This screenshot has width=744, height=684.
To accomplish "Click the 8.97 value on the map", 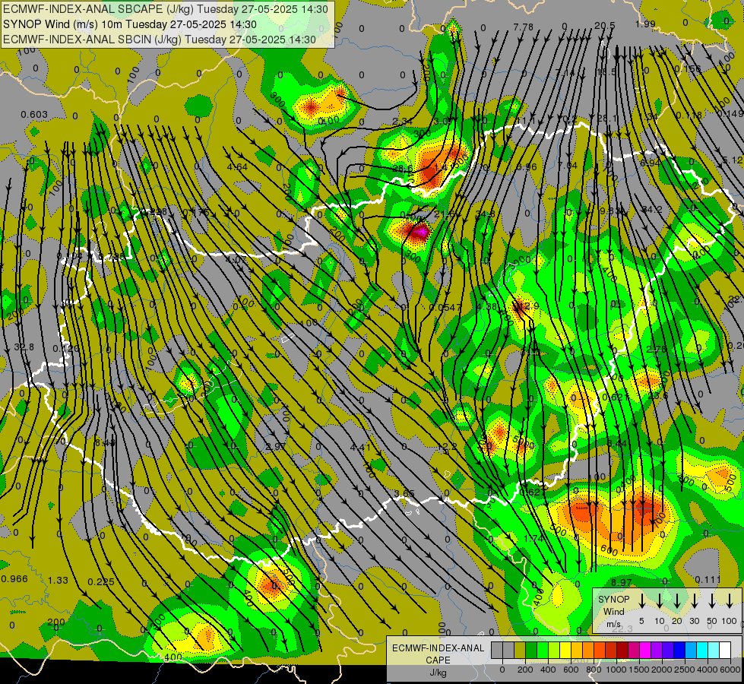I will (x=621, y=582).
